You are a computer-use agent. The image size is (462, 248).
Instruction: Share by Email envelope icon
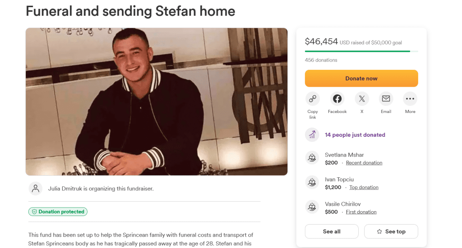click(386, 99)
